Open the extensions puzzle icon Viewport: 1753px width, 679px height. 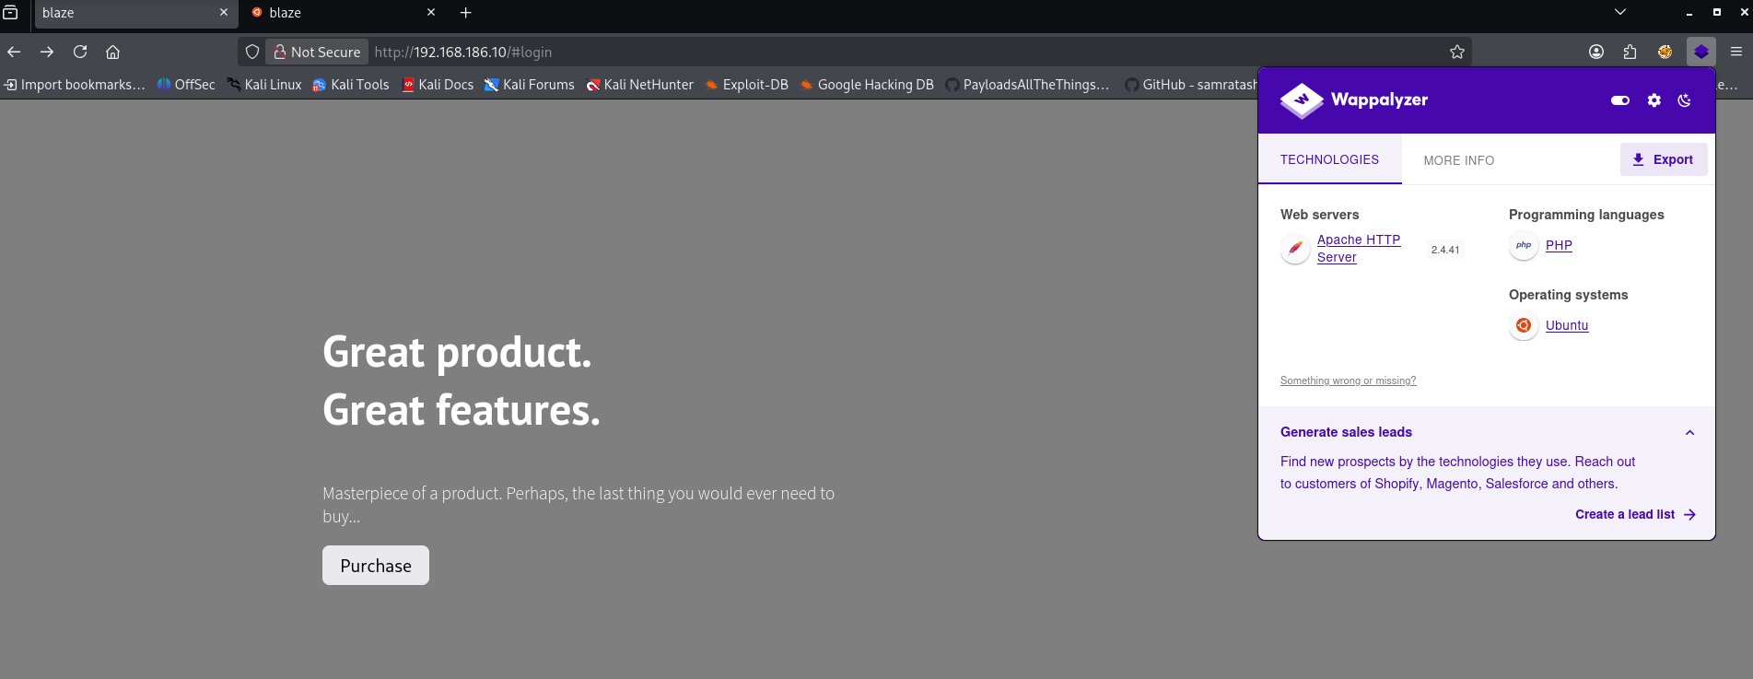click(x=1630, y=52)
